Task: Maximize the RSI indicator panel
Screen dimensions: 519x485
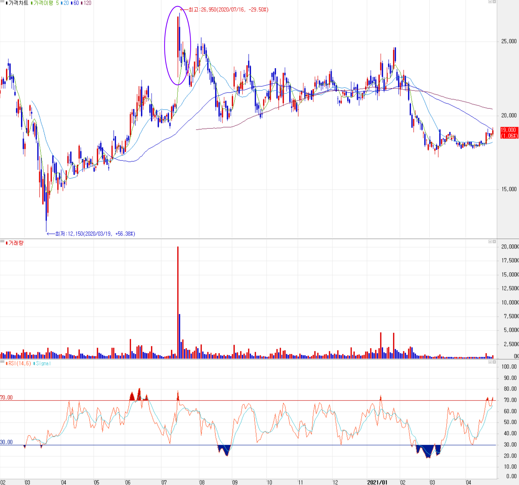Action: coord(490,362)
